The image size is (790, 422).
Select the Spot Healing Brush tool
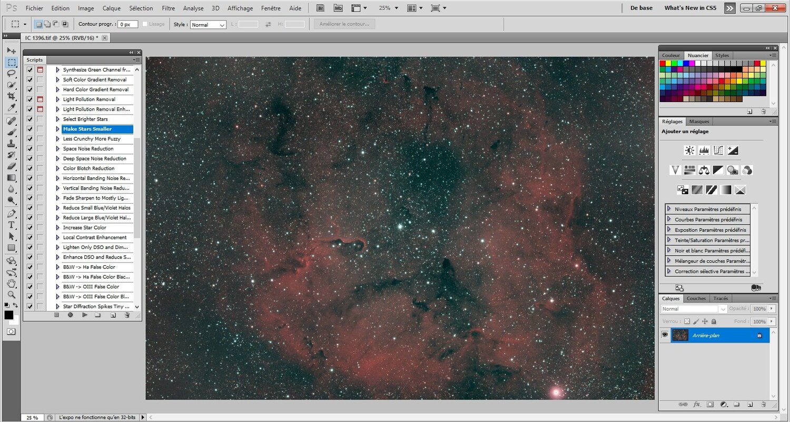click(x=11, y=122)
